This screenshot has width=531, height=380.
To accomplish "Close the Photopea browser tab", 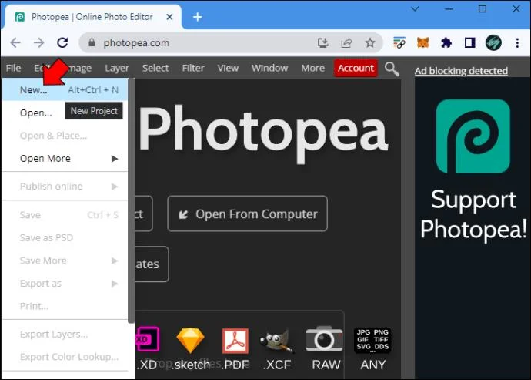I will [169, 17].
